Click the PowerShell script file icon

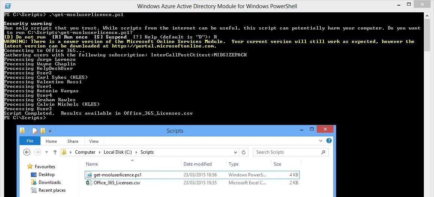point(89,175)
